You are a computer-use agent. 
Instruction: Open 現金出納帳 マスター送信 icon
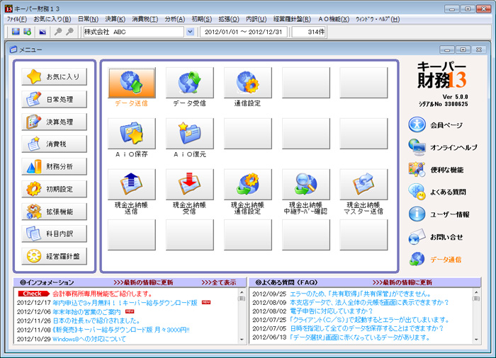coord(363,185)
